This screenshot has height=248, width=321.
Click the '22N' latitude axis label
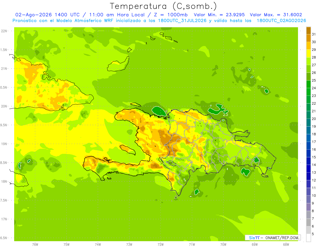[4, 31]
